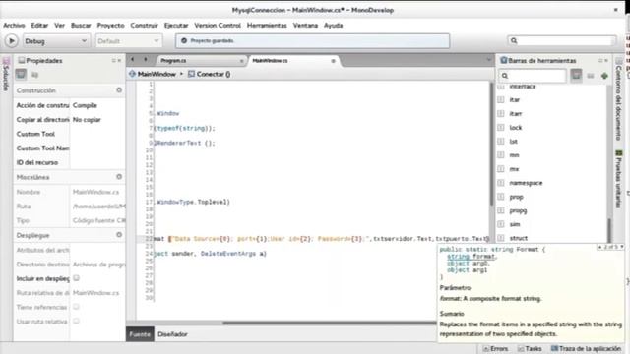Select the prop snippet icon
Image resolution: width=630 pixels, height=354 pixels.
tap(501, 197)
